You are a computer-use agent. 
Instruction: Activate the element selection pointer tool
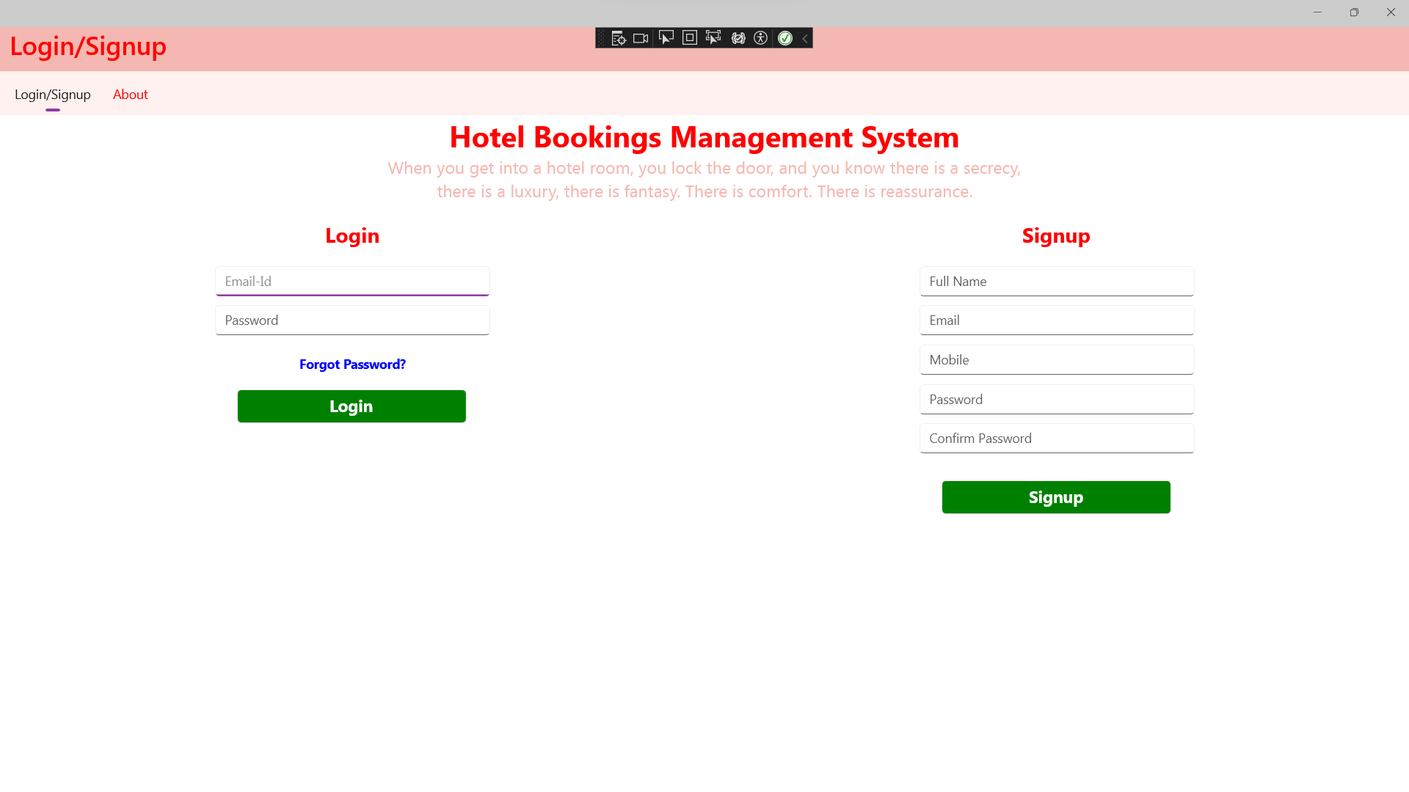click(665, 37)
